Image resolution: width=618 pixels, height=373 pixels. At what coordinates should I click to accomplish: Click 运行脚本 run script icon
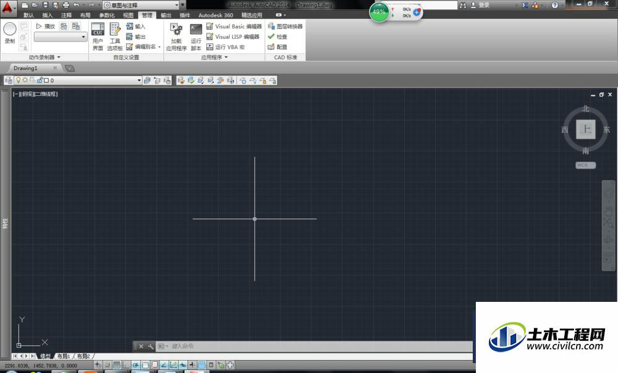[196, 36]
